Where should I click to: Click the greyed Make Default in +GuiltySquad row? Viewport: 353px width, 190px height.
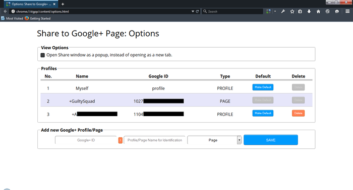pyautogui.click(x=263, y=100)
